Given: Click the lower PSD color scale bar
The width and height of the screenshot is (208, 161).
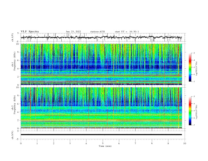Looking at the screenshot, I should coord(190,111).
